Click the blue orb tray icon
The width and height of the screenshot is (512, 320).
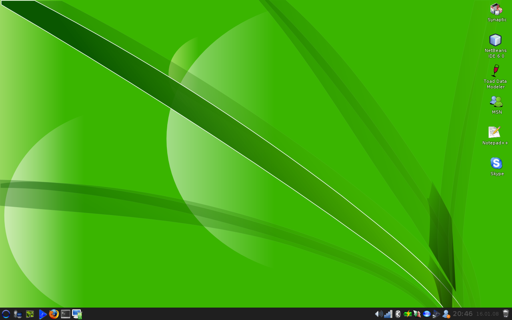pos(427,314)
